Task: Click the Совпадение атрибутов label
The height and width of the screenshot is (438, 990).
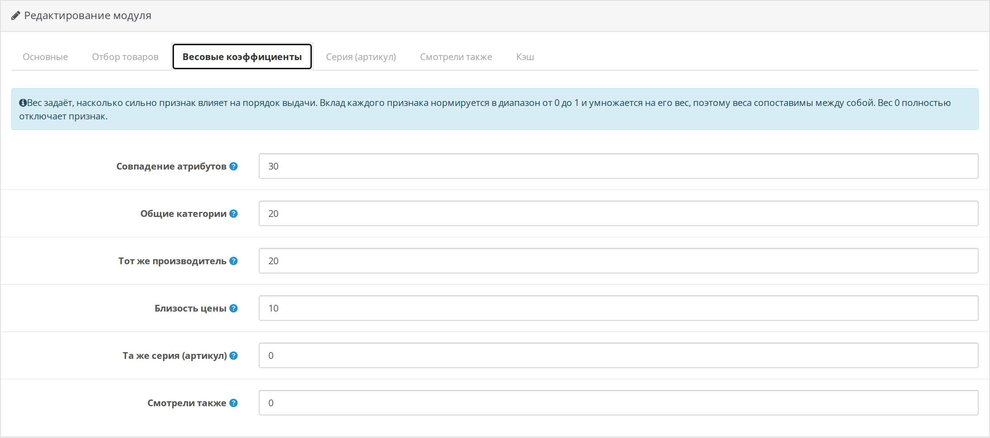Action: 171,166
